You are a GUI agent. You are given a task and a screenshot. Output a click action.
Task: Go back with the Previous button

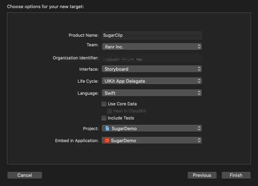pos(202,175)
